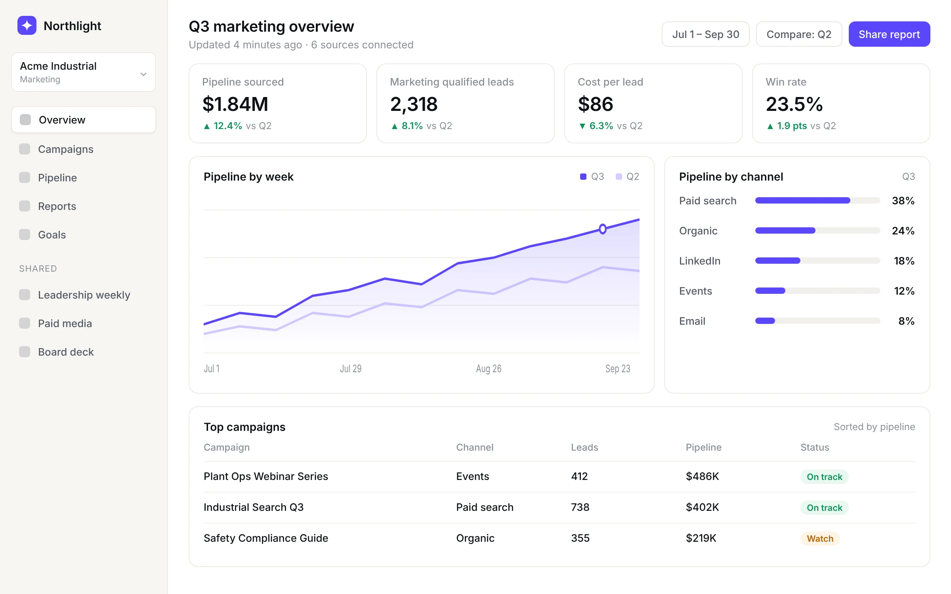Click the Leadership weekly icon
This screenshot has height=594, width=951.
point(25,295)
